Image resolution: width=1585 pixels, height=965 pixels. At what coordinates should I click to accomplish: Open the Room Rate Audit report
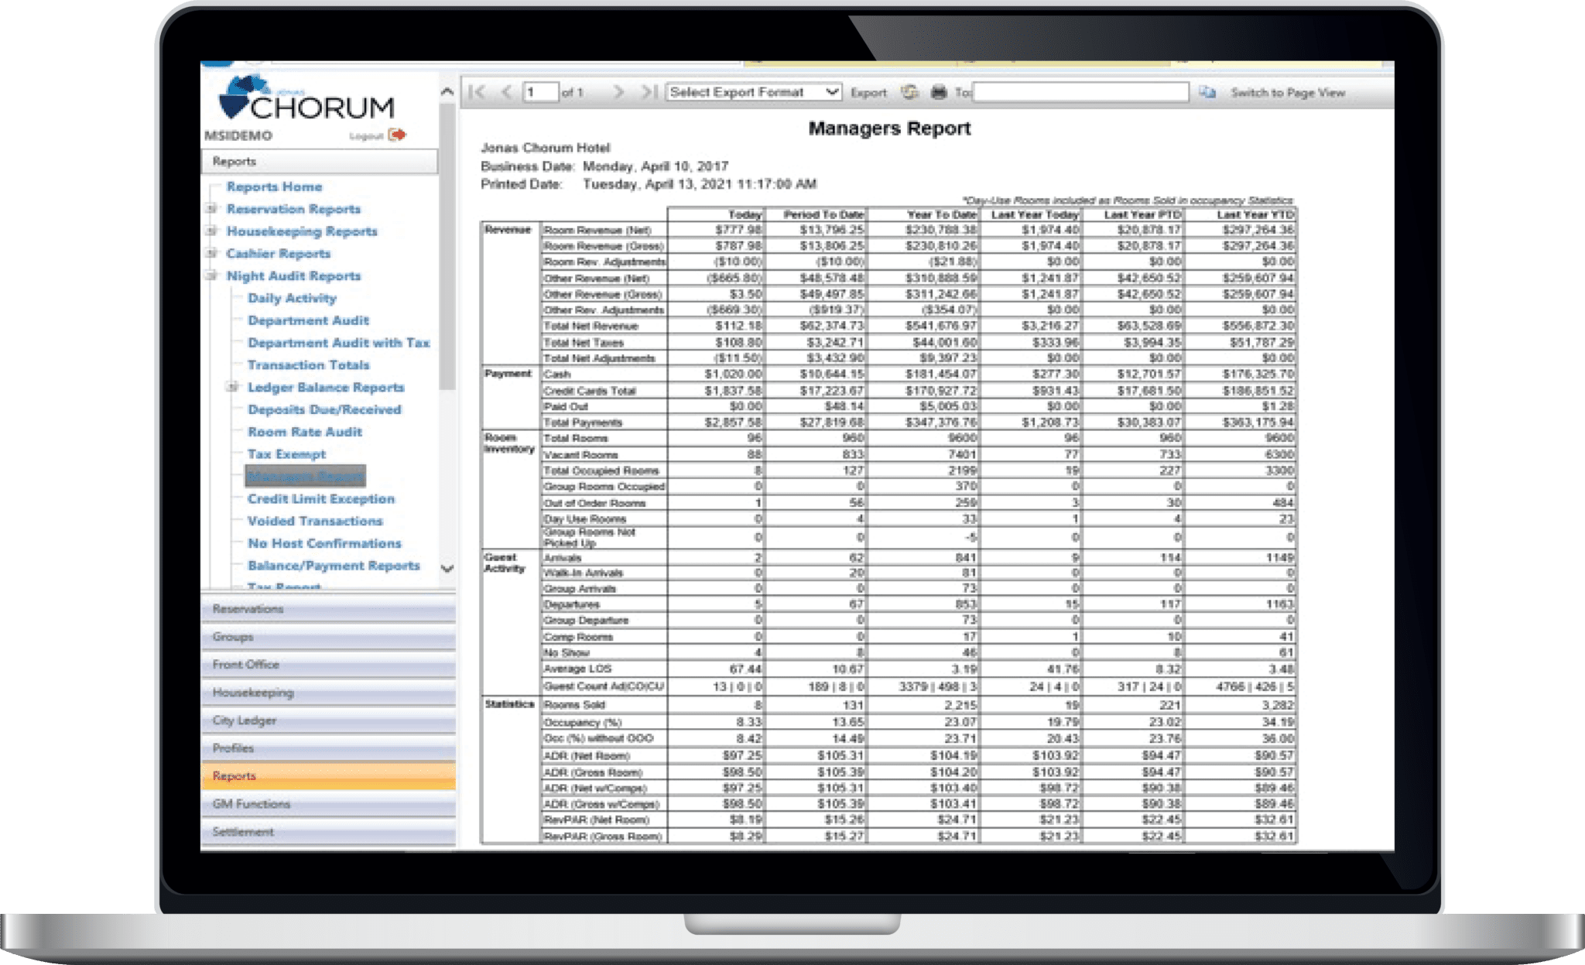[304, 432]
